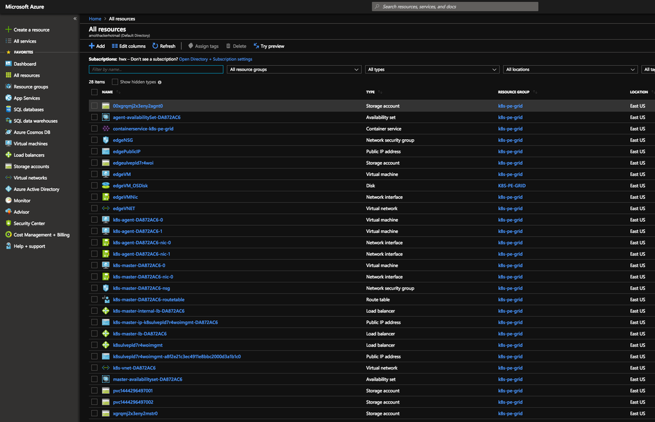Open Security Center from the sidebar

(9, 223)
